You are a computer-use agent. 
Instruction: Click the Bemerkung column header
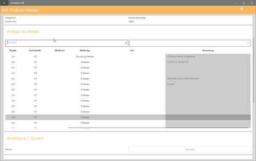click(208, 51)
